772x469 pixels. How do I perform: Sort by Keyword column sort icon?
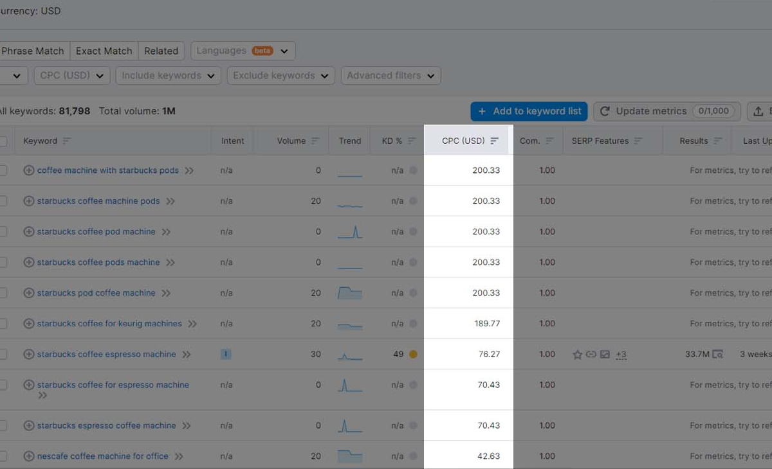click(66, 141)
